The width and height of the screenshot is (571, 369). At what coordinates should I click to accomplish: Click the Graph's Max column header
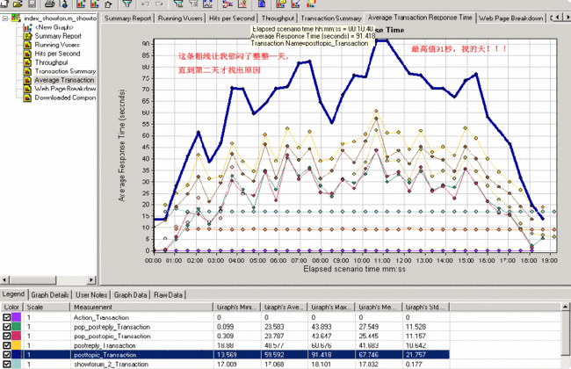331,307
